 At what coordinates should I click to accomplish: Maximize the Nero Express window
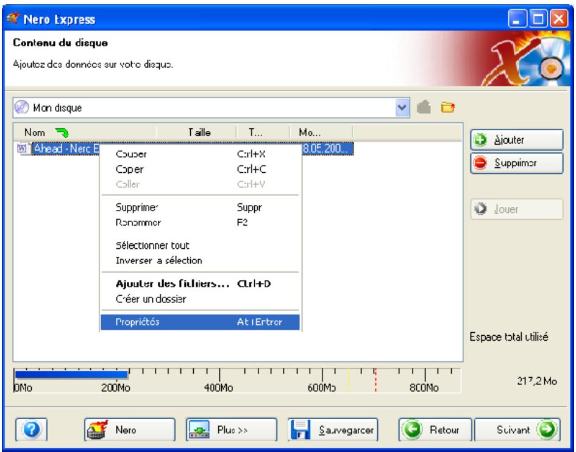click(538, 19)
